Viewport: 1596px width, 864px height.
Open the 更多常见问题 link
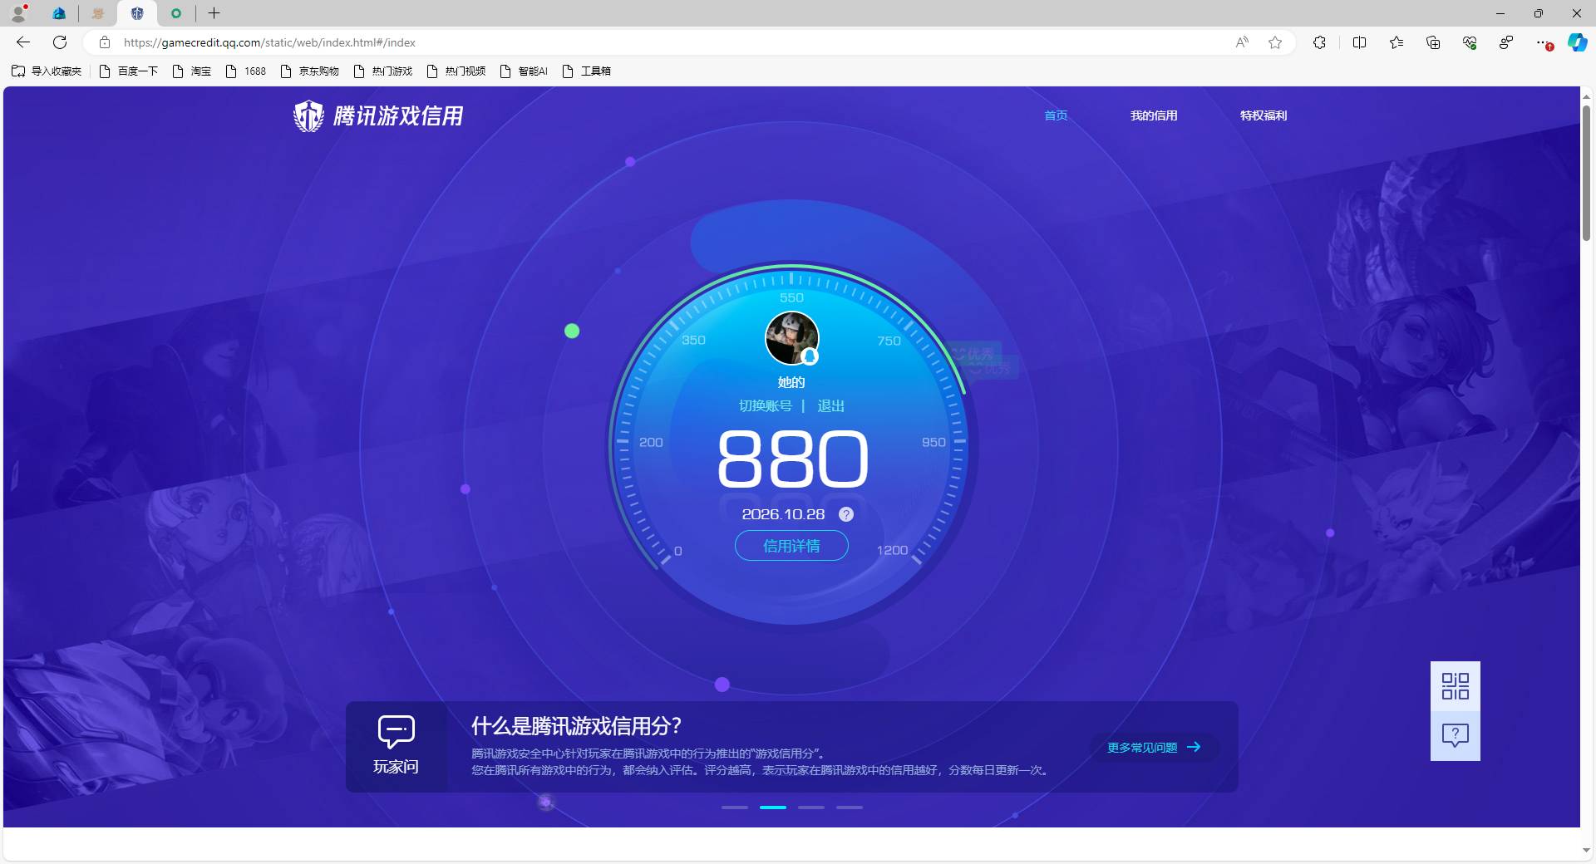coord(1154,748)
